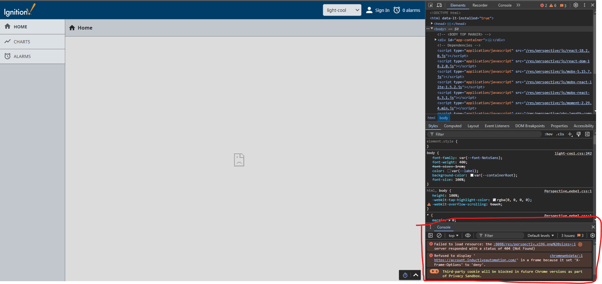Switch to the Accessibility tab
This screenshot has width=602, height=284.
tap(584, 126)
